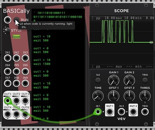The image size is (155, 130).
Task: Click the OUT5 jack on BASICally
Action: point(16,114)
